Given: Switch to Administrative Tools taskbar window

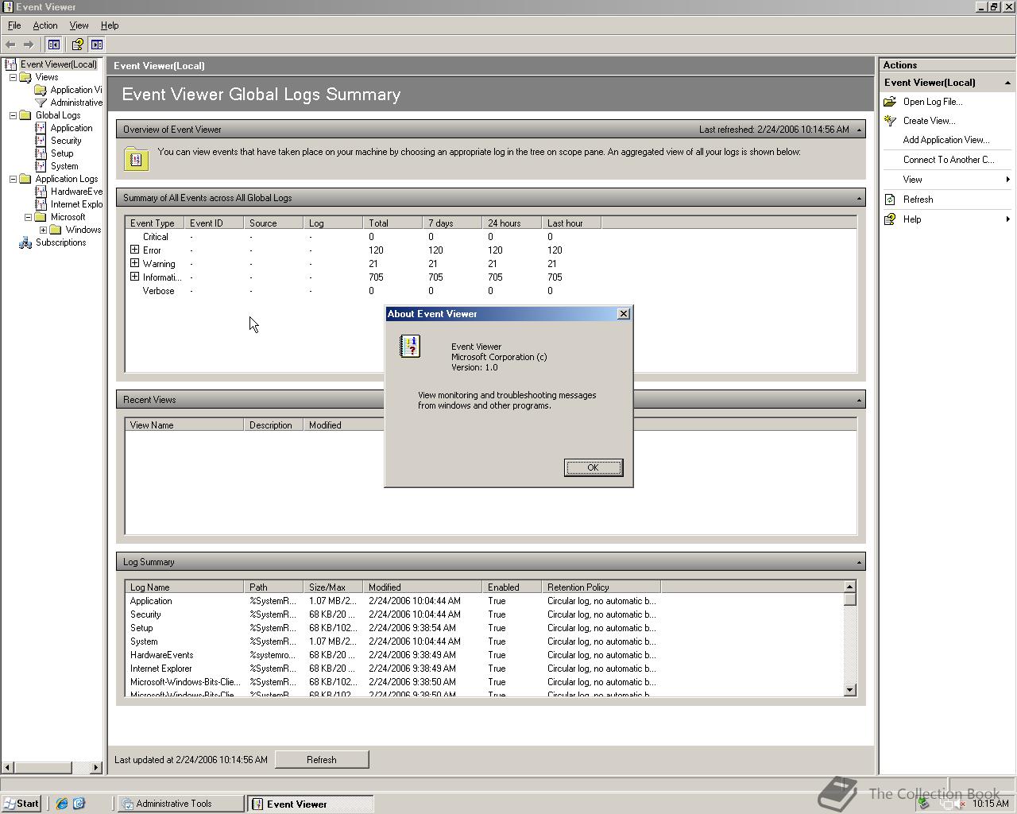Looking at the screenshot, I should [180, 804].
